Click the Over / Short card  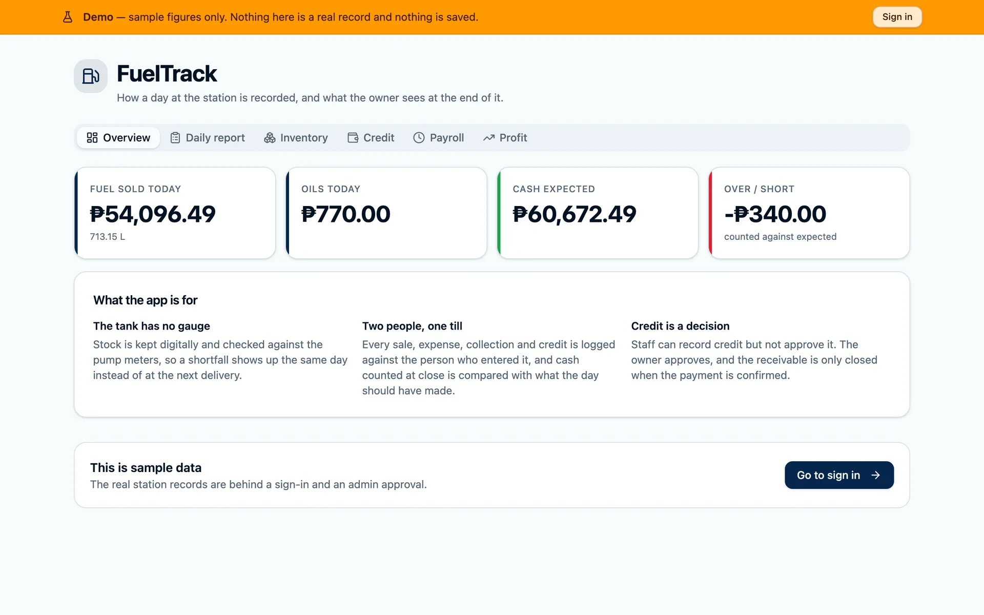pyautogui.click(x=809, y=213)
